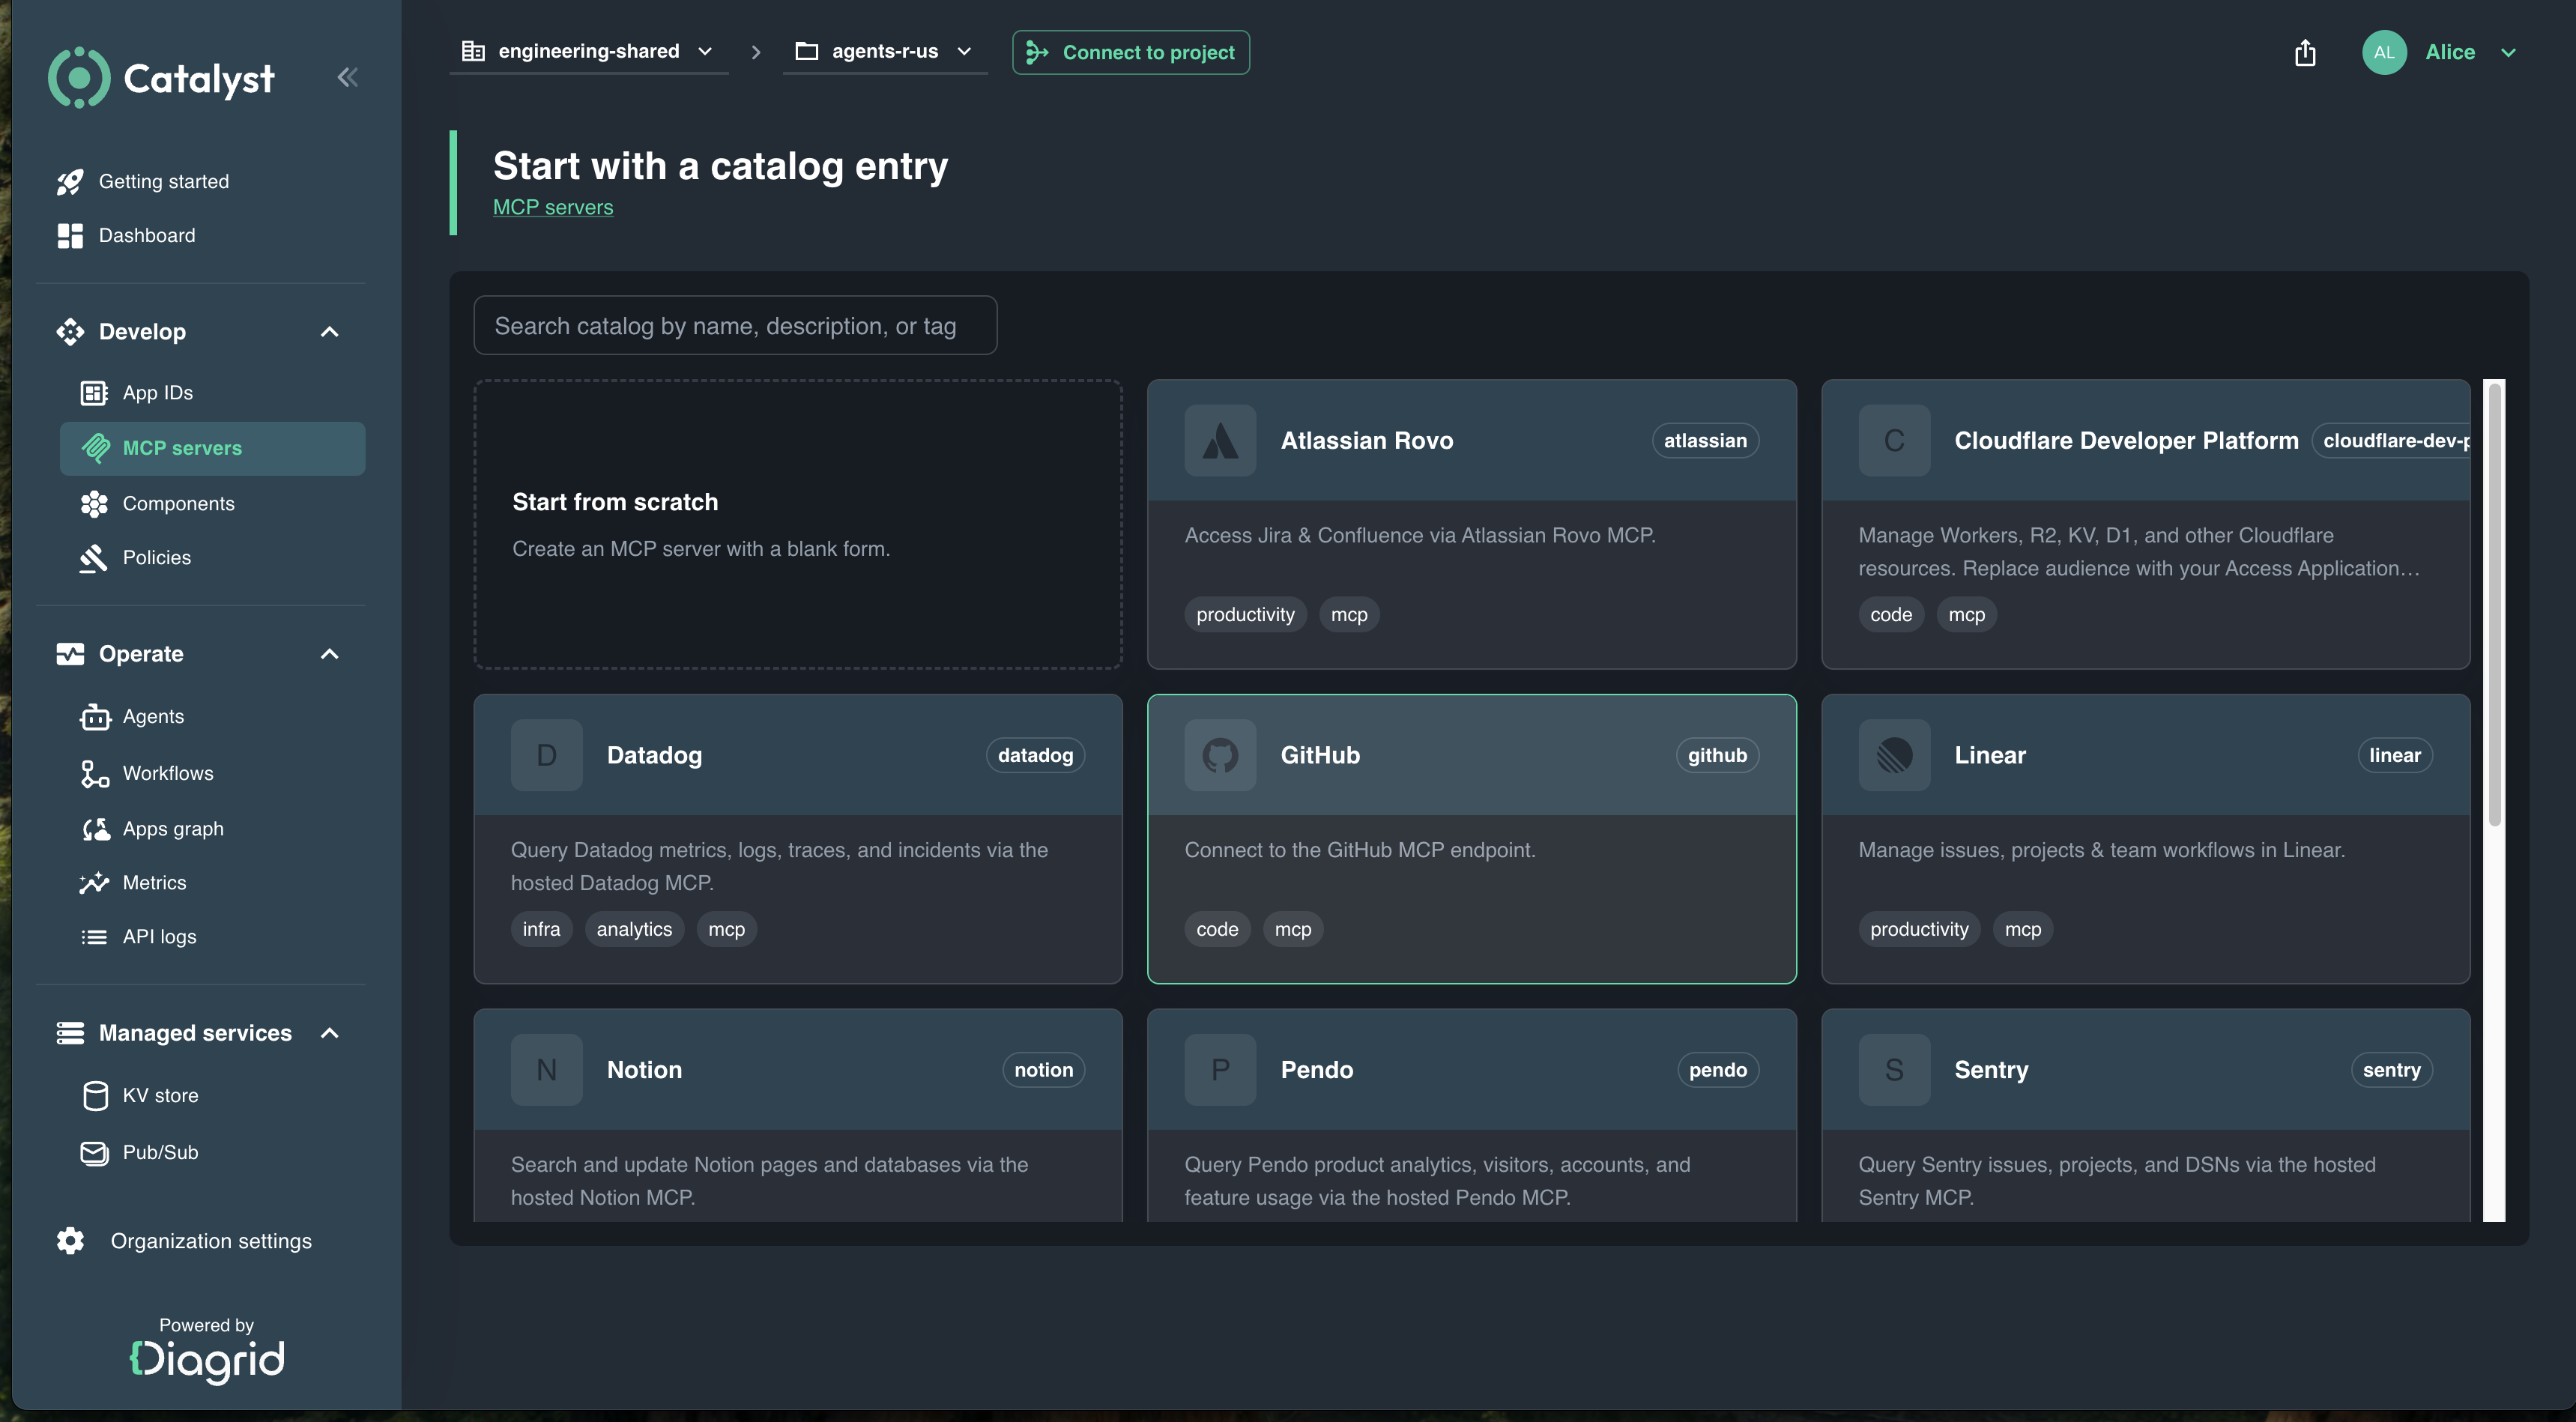Click the search catalog input field

click(x=735, y=325)
